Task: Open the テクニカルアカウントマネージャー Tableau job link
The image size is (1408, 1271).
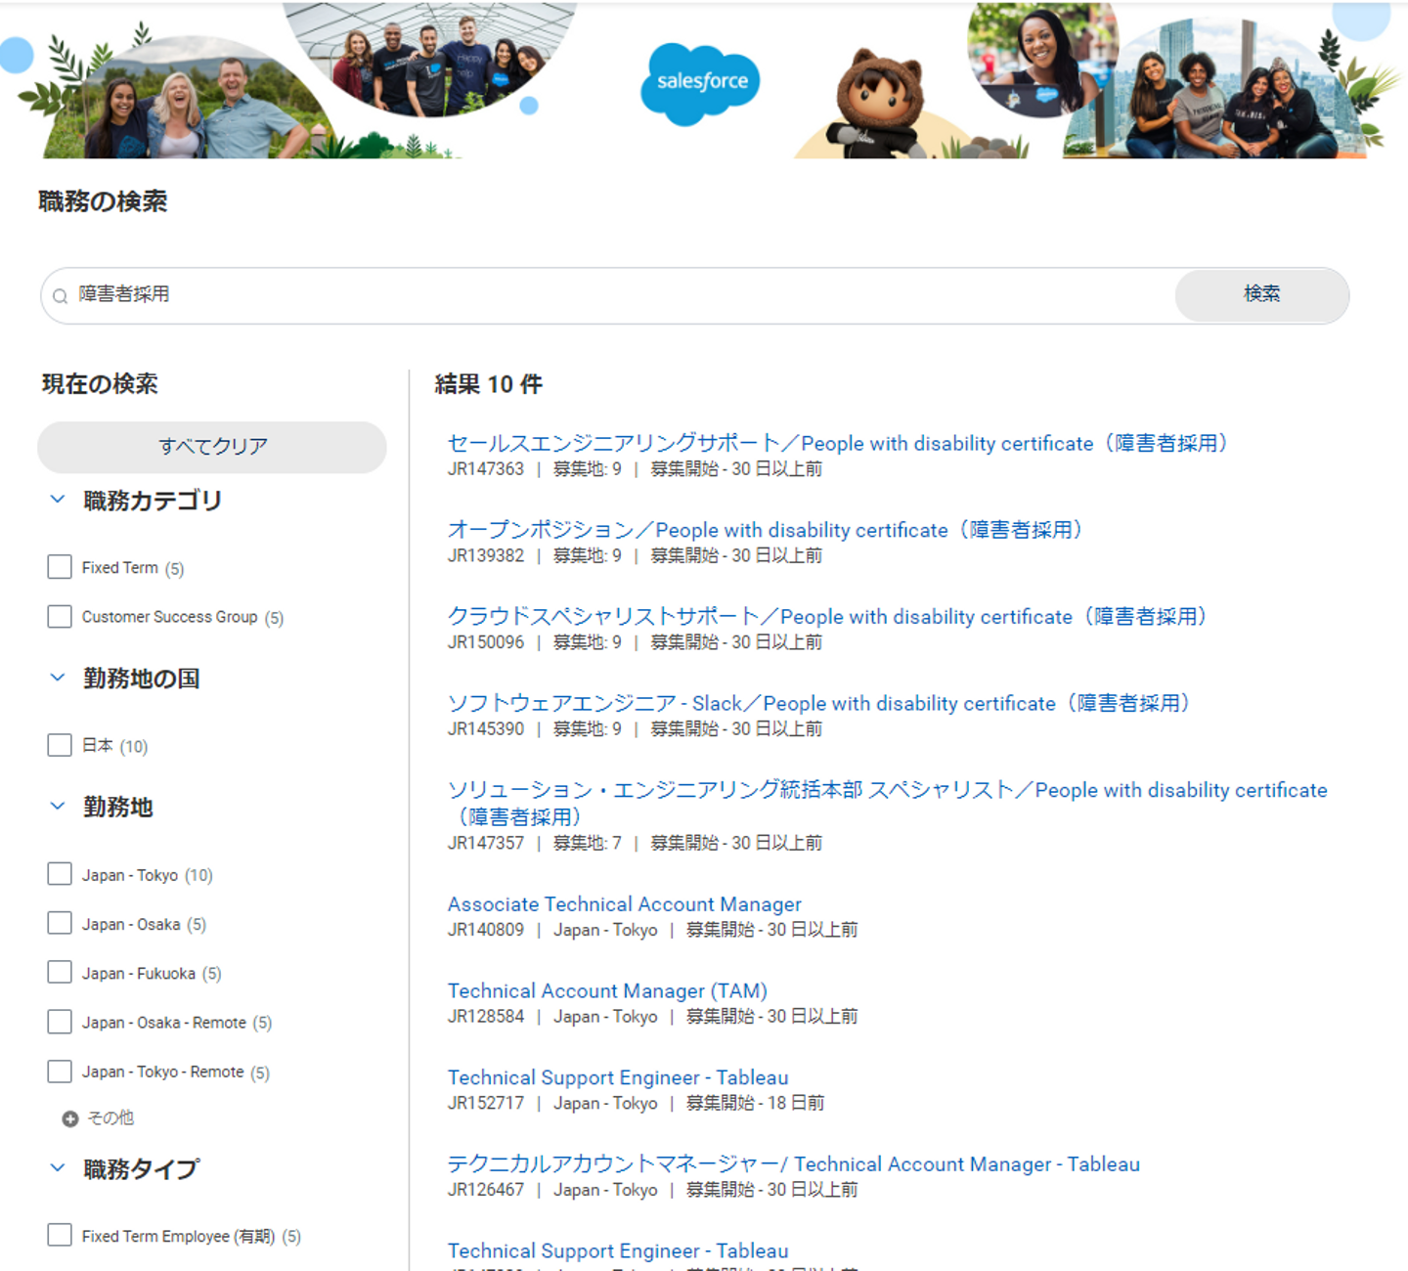Action: (x=794, y=1164)
